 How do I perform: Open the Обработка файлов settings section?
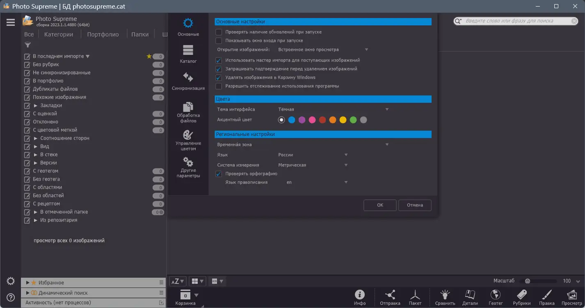pyautogui.click(x=188, y=112)
